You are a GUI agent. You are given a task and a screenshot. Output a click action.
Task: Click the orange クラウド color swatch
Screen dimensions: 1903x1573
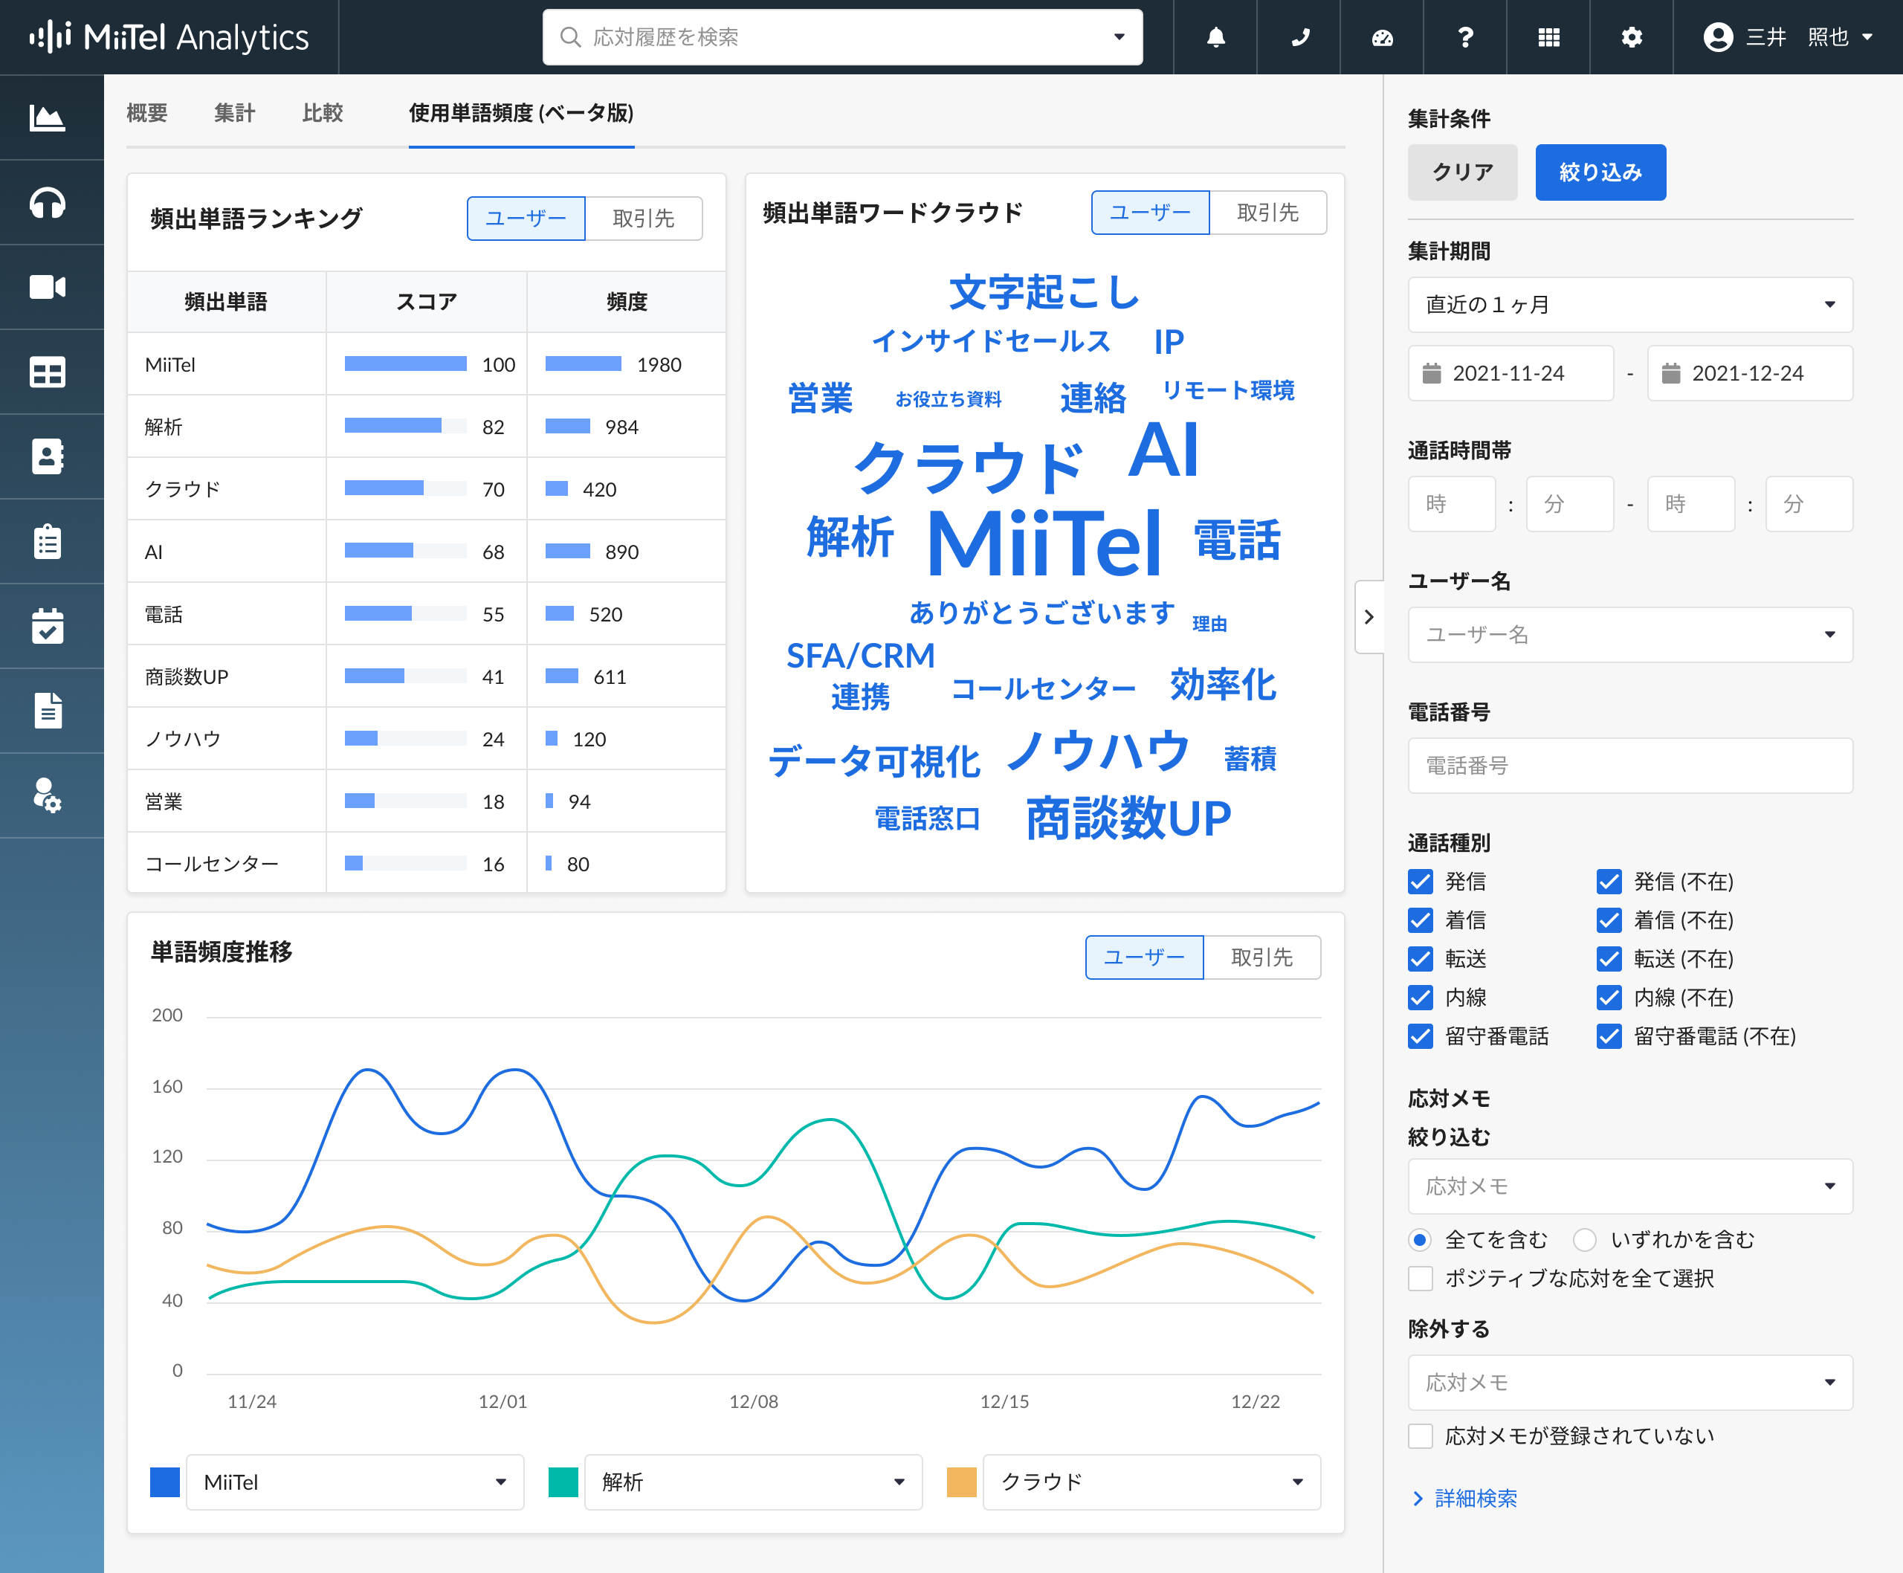(x=961, y=1482)
